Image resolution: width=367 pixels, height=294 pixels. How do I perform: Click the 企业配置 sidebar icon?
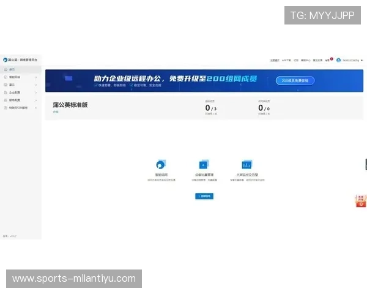pyautogui.click(x=6, y=92)
